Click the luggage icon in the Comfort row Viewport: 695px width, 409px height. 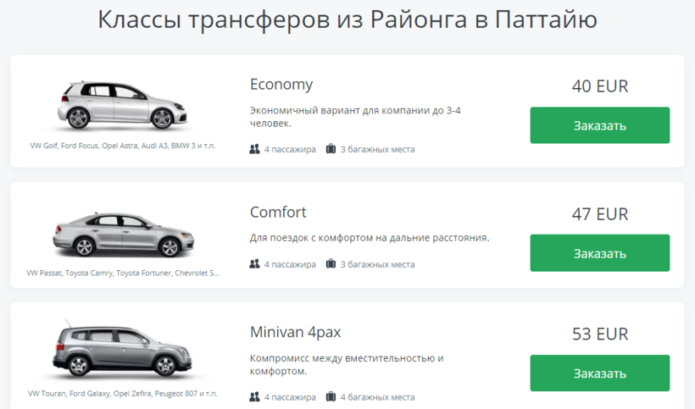331,264
